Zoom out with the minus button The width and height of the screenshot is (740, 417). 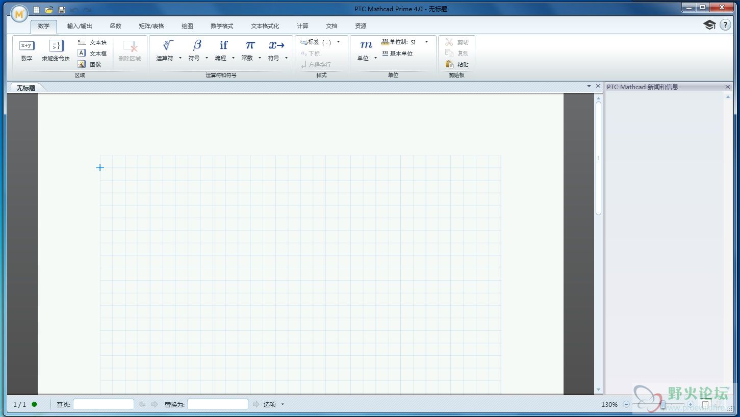coord(626,404)
